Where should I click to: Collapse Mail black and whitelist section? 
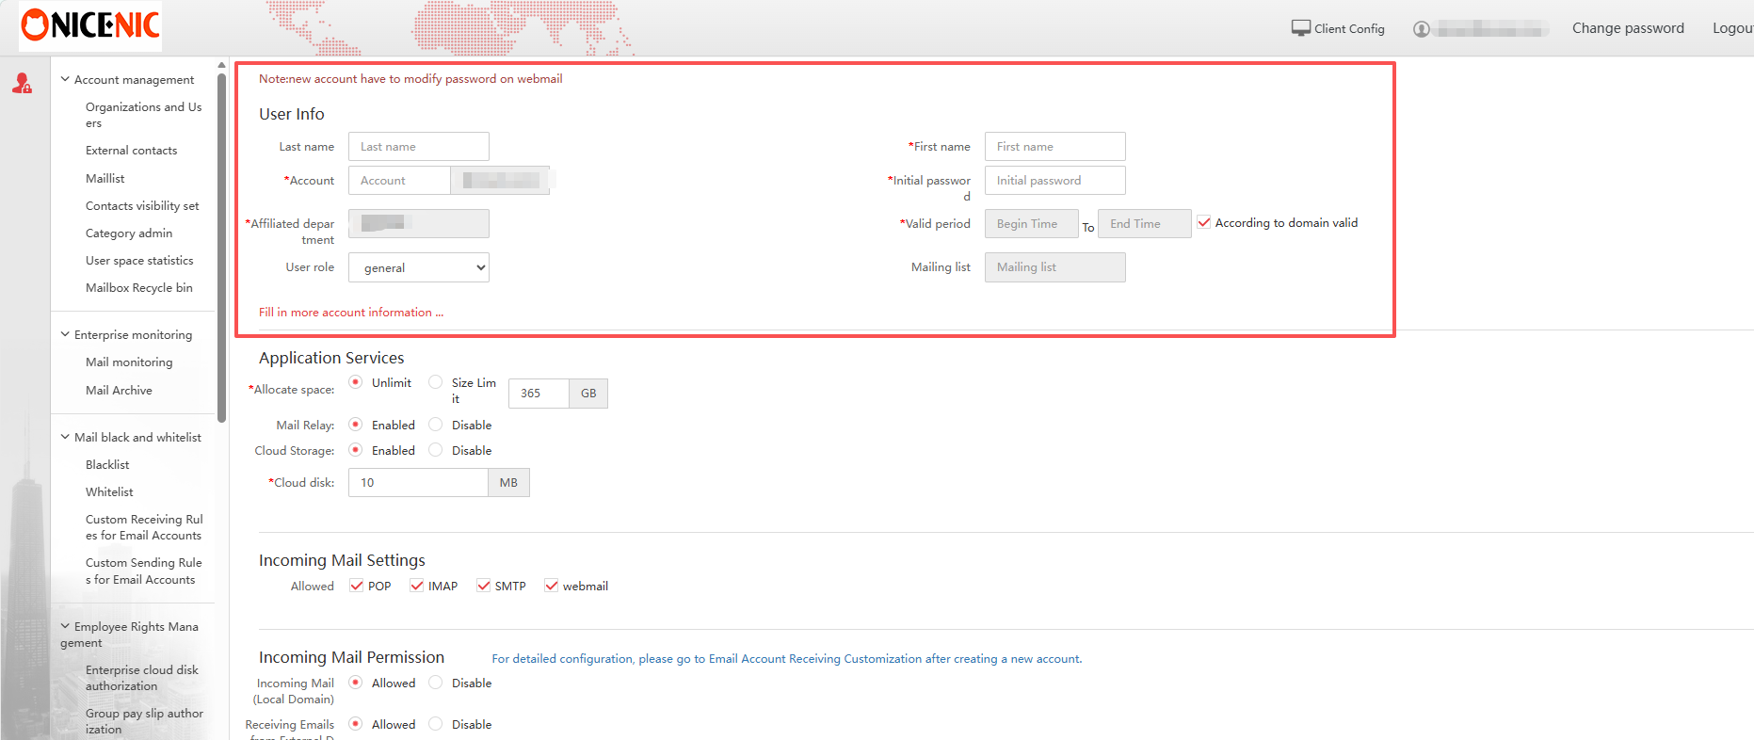pos(65,437)
